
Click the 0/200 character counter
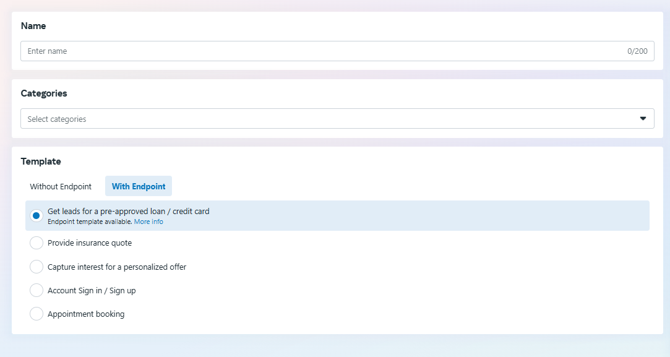tap(637, 51)
